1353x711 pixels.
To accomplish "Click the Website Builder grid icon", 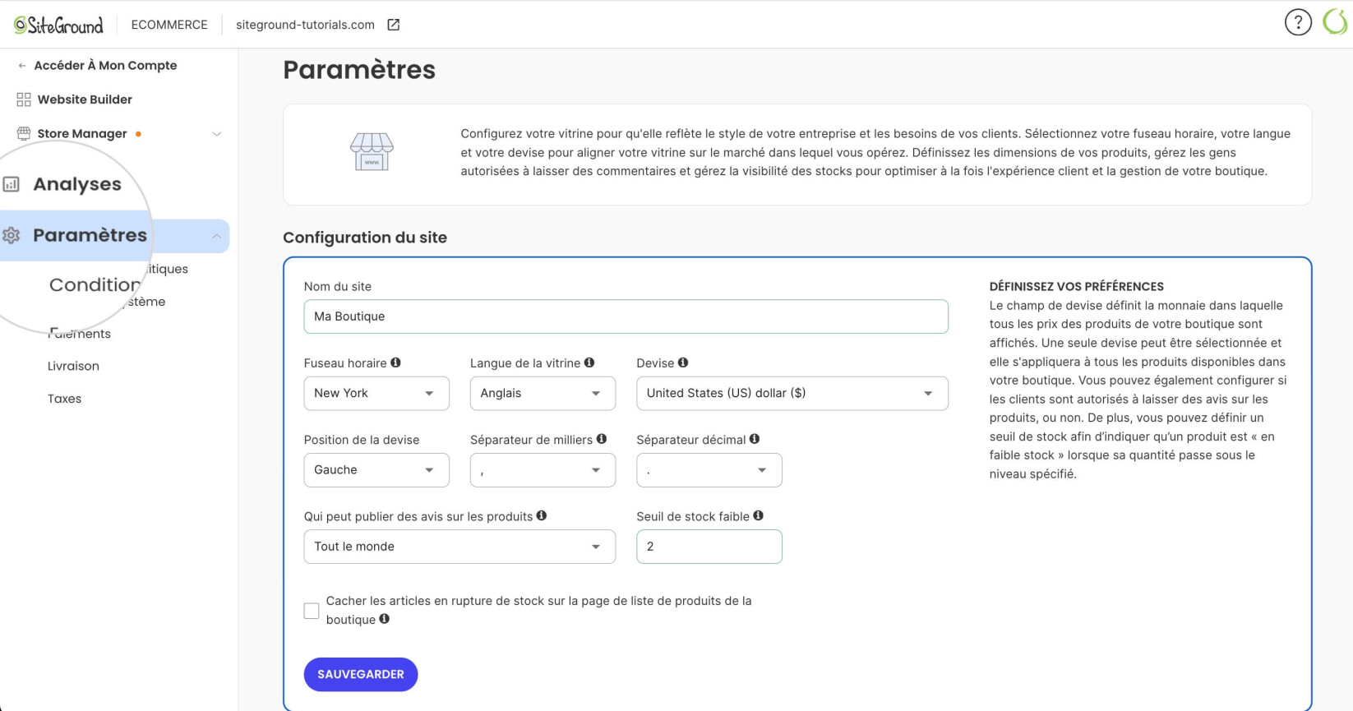I will coord(24,99).
